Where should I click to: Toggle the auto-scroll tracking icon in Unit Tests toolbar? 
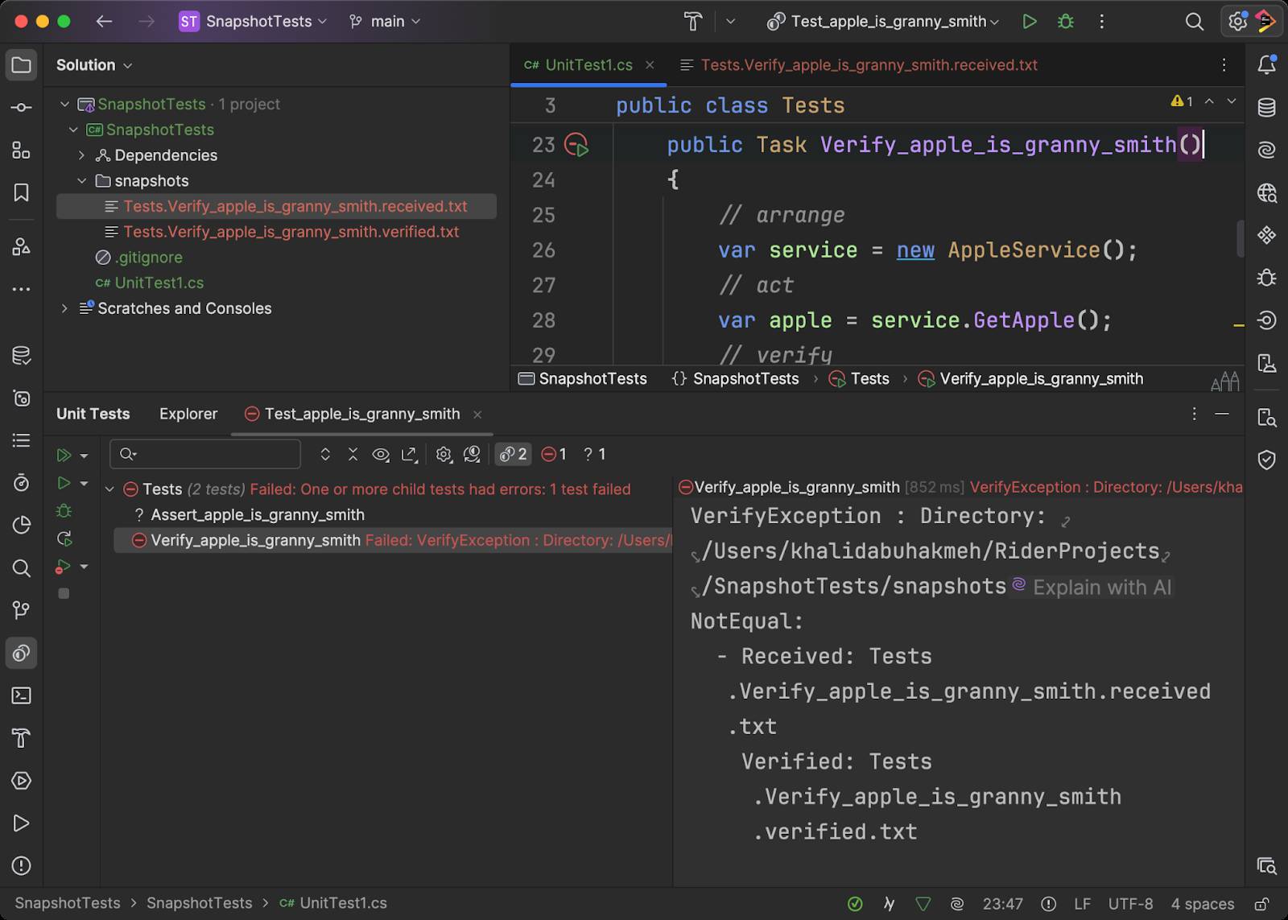pyautogui.click(x=473, y=455)
